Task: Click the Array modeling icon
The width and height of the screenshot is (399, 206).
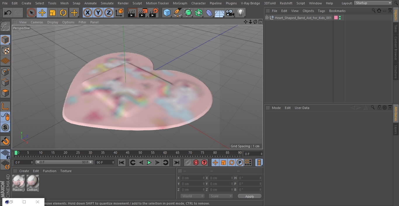Action: click(199, 13)
